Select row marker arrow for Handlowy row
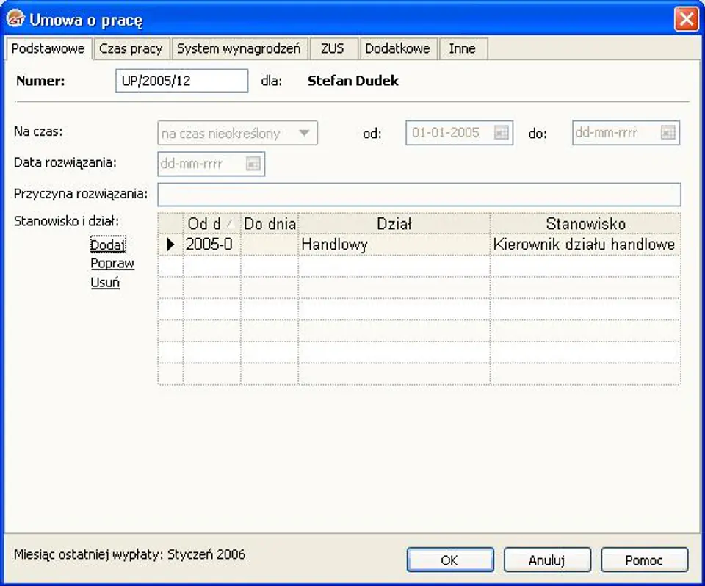This screenshot has width=705, height=586. tap(170, 245)
